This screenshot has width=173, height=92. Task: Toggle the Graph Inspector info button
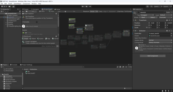[x=27, y=11]
